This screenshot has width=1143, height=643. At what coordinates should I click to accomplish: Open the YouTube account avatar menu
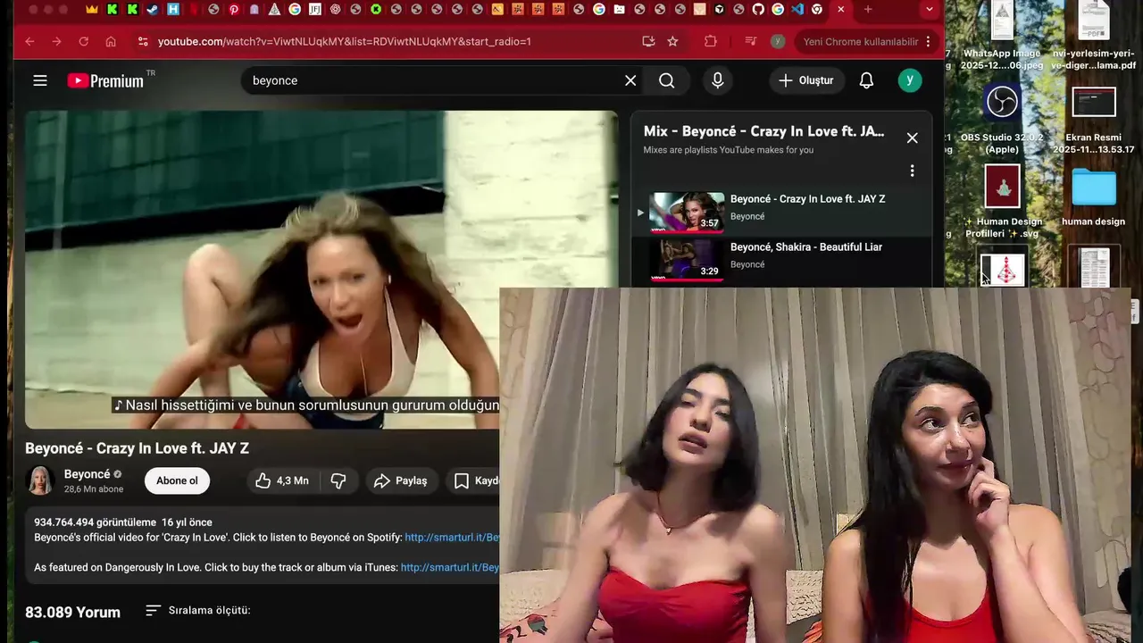[910, 80]
